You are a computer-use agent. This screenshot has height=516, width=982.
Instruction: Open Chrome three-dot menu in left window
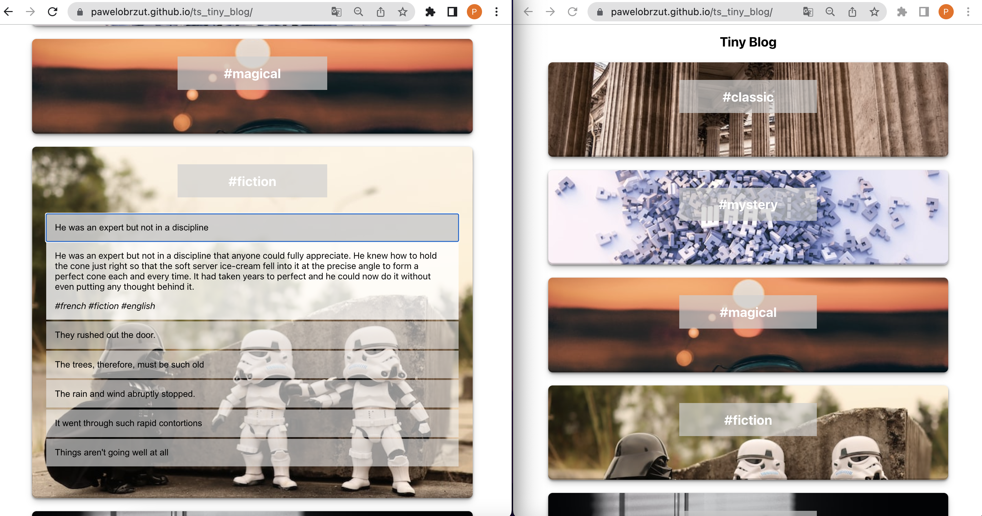click(496, 12)
